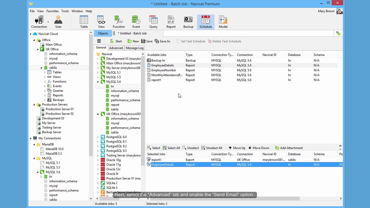Click Add Attachment

(x=289, y=148)
